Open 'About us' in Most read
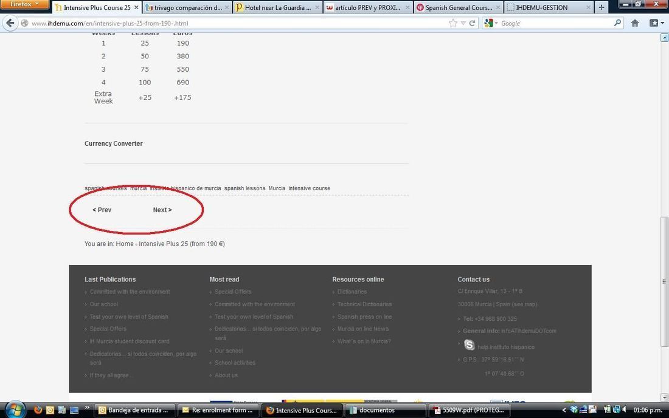Image resolution: width=669 pixels, height=418 pixels. (226, 375)
